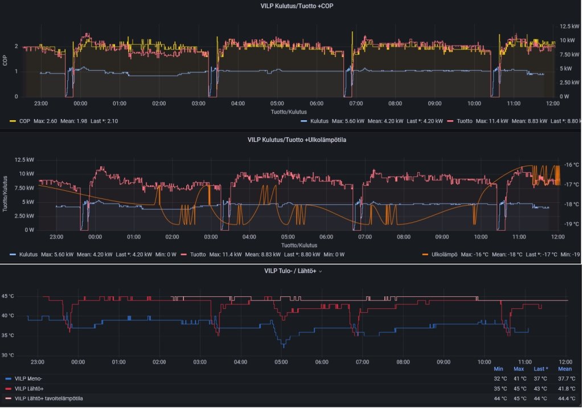The height and width of the screenshot is (408, 583).
Task: Sort the legend table by Min column
Action: click(499, 369)
